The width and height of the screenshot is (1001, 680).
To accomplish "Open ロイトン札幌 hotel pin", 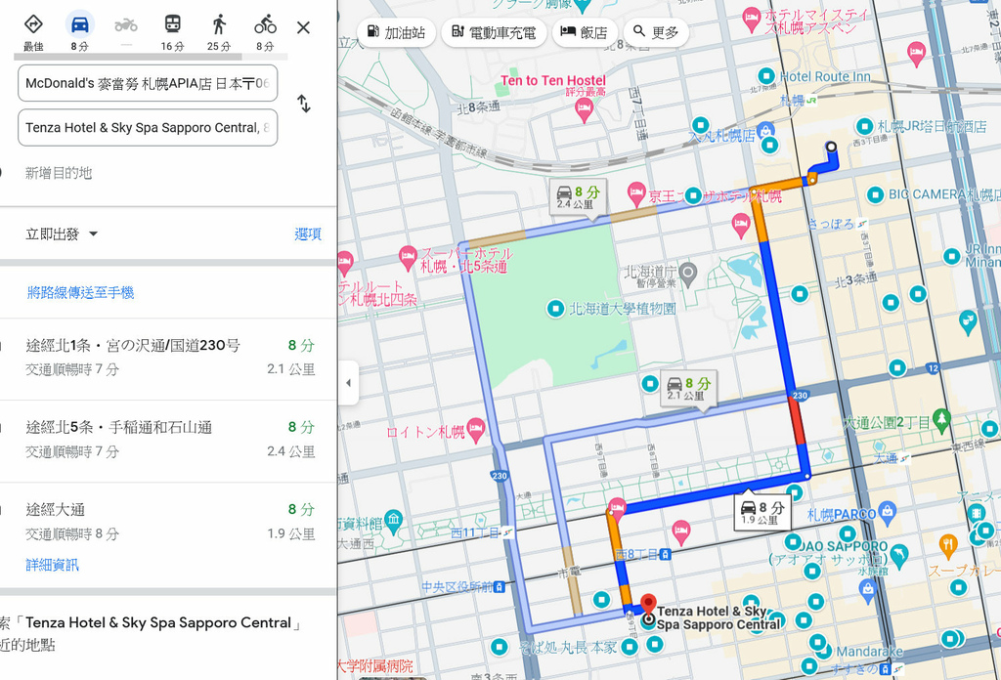I will [x=476, y=431].
